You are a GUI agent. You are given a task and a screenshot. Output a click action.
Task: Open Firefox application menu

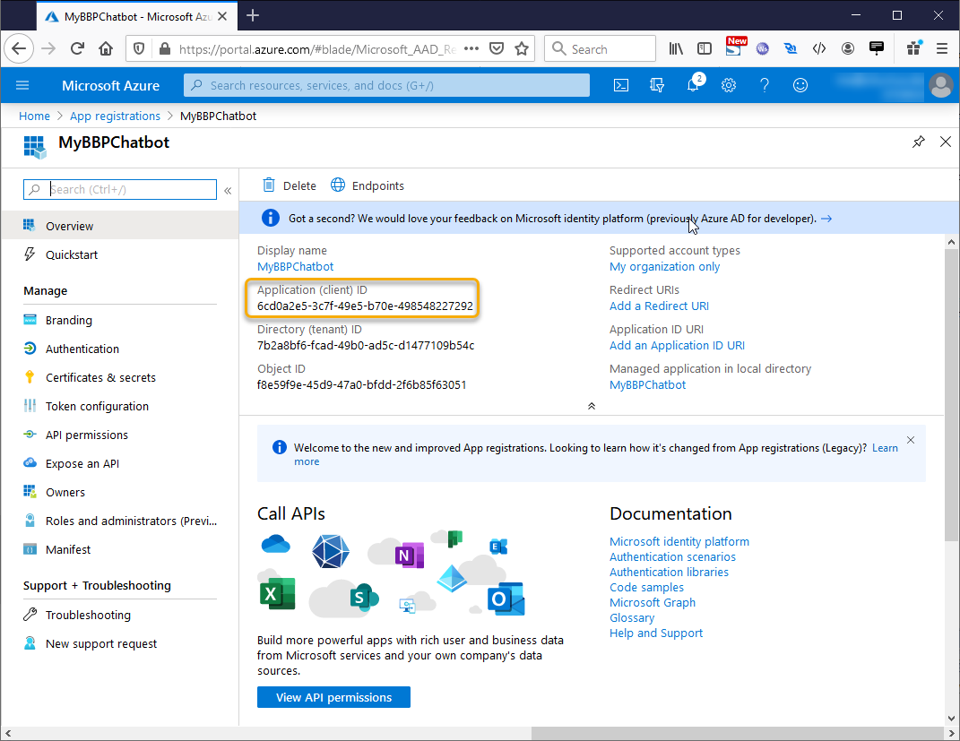942,48
